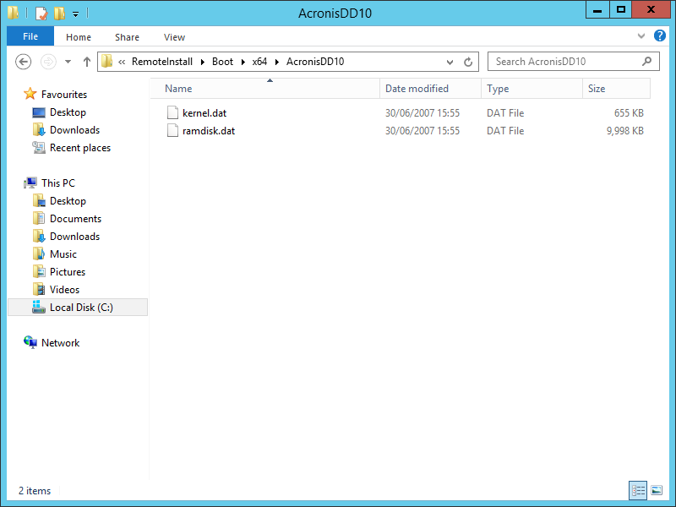This screenshot has height=507, width=676.
Task: Open Recent places in navigation pane
Action: pos(80,148)
